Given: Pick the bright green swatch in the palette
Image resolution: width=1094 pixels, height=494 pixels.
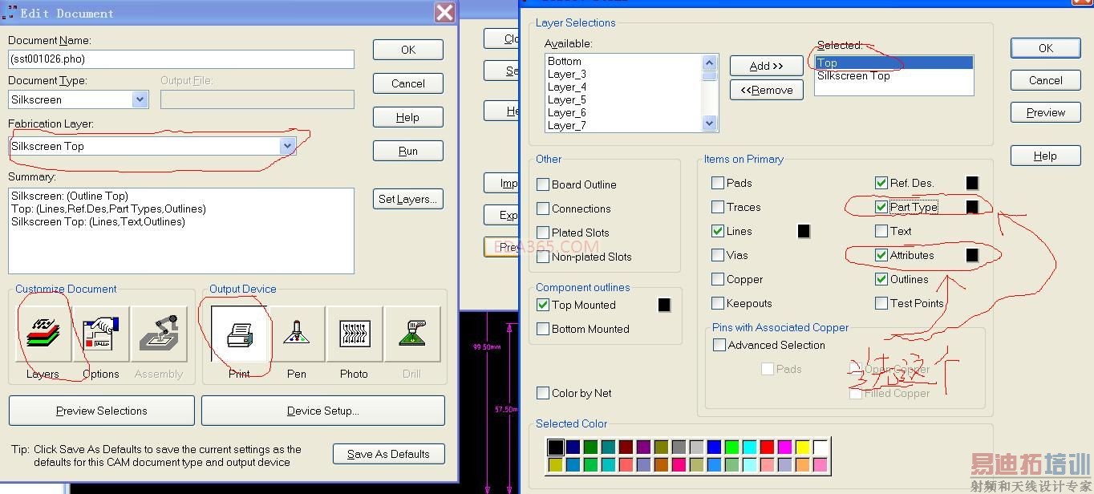Looking at the screenshot, I should pyautogui.click(x=732, y=447).
